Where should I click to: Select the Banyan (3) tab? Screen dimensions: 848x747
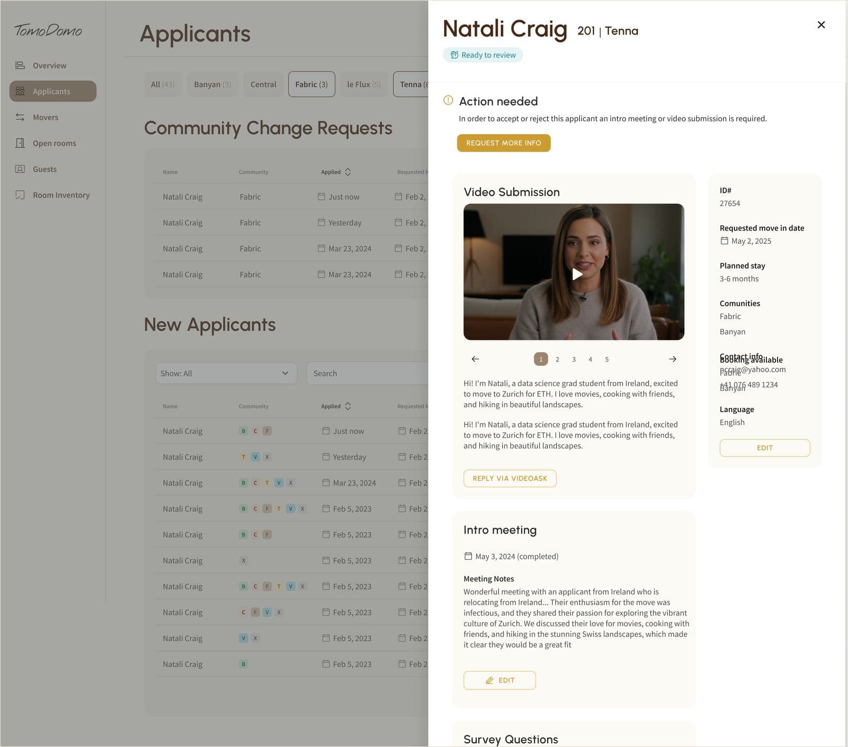213,84
